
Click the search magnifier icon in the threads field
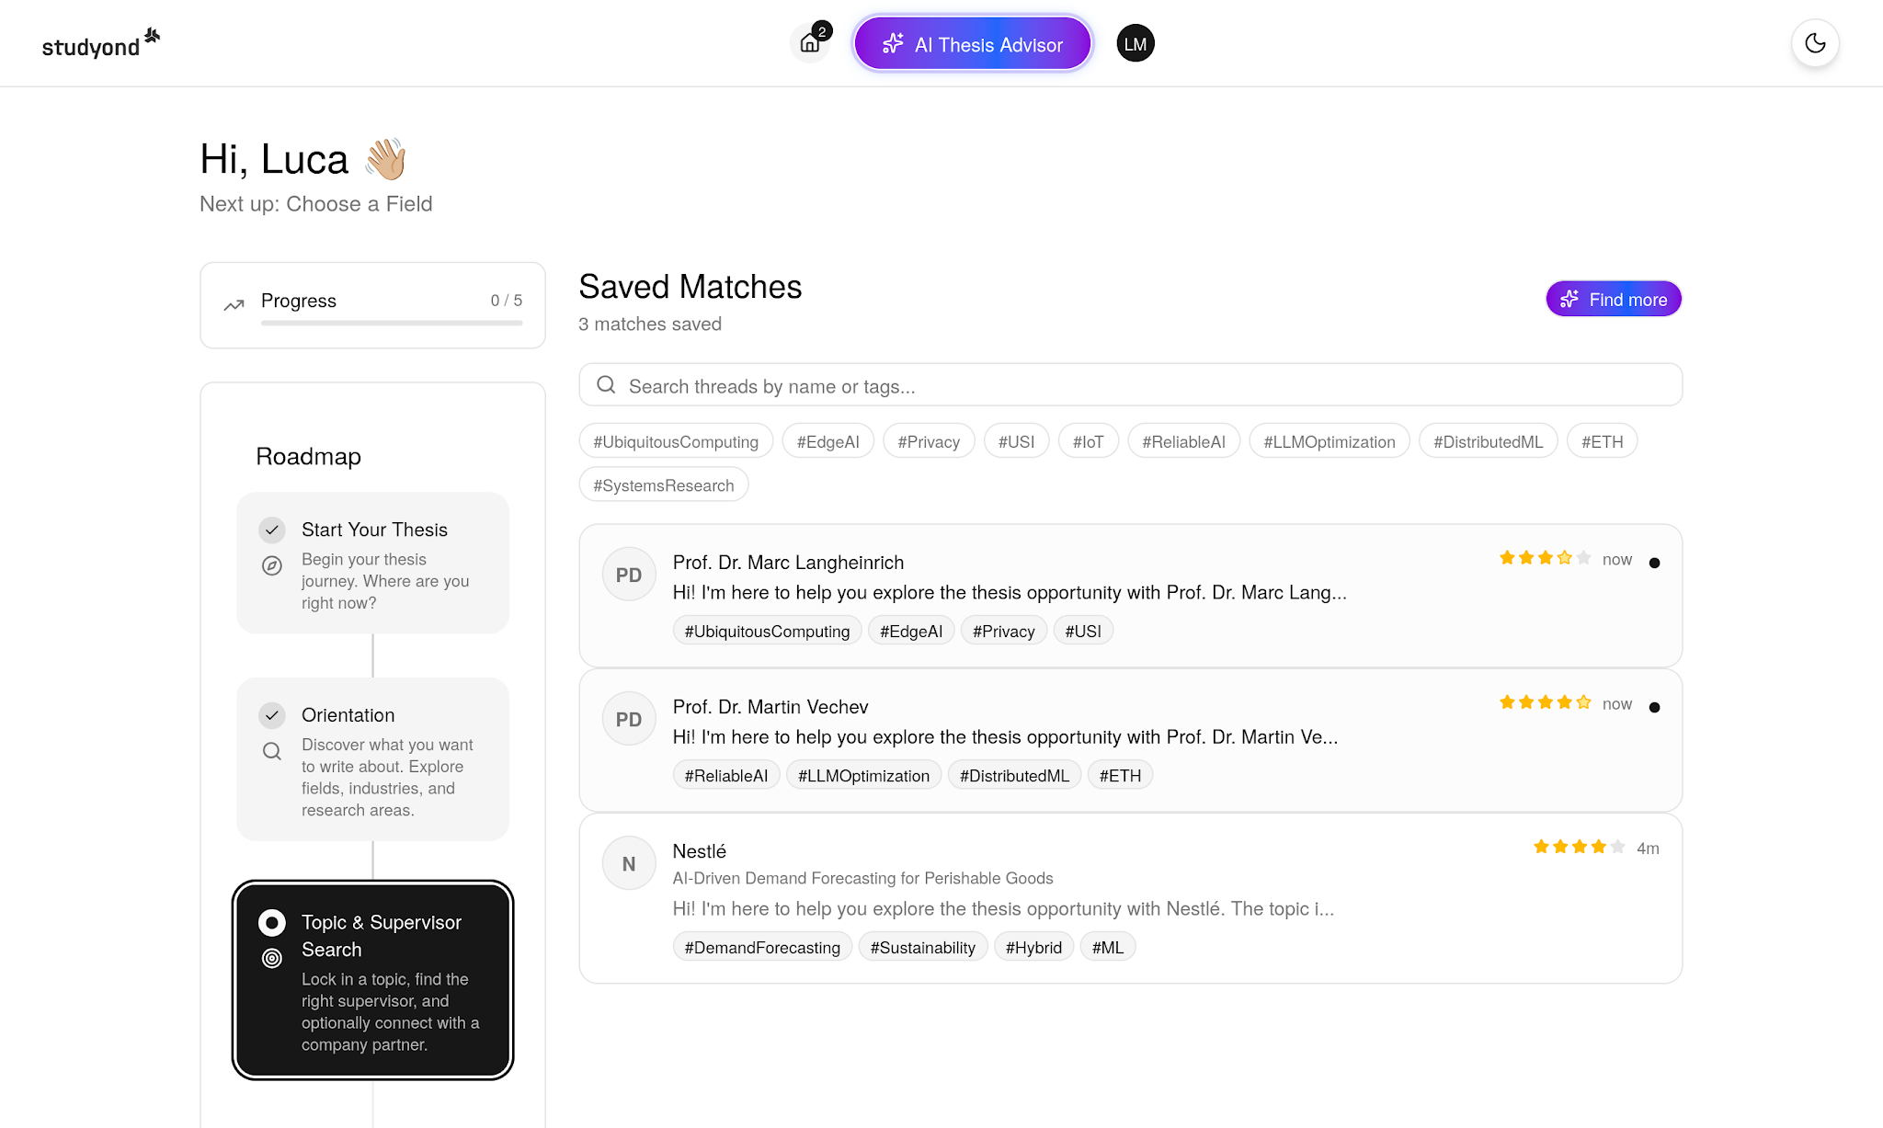606,385
